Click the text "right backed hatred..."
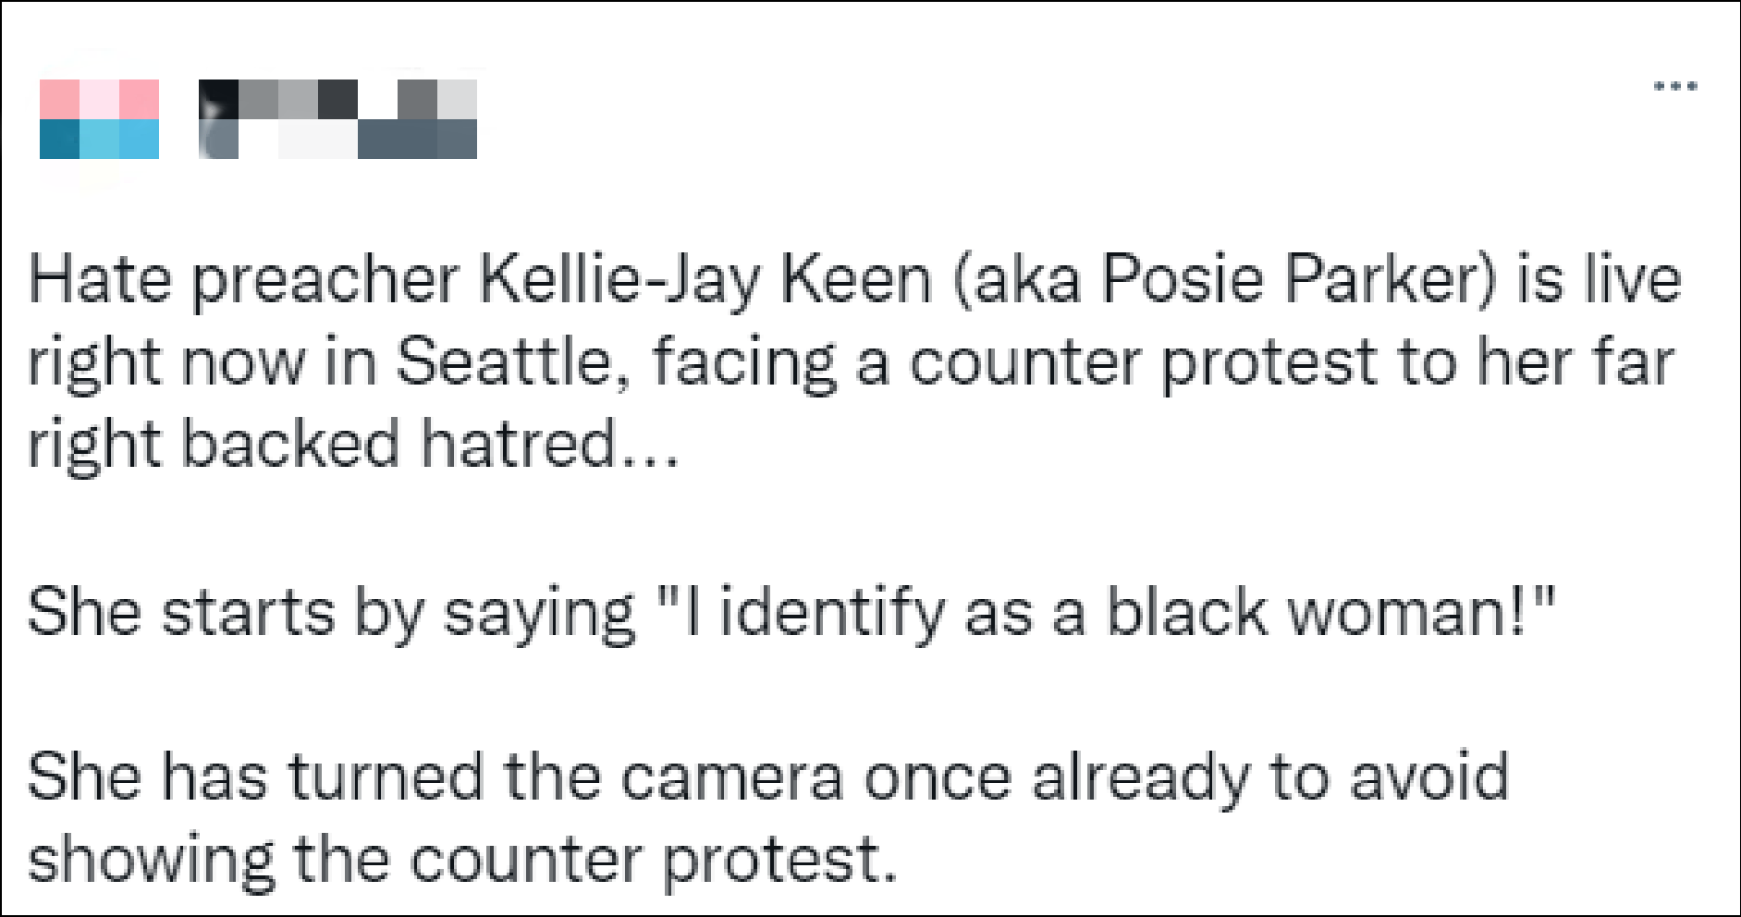The image size is (1741, 917). 353,444
